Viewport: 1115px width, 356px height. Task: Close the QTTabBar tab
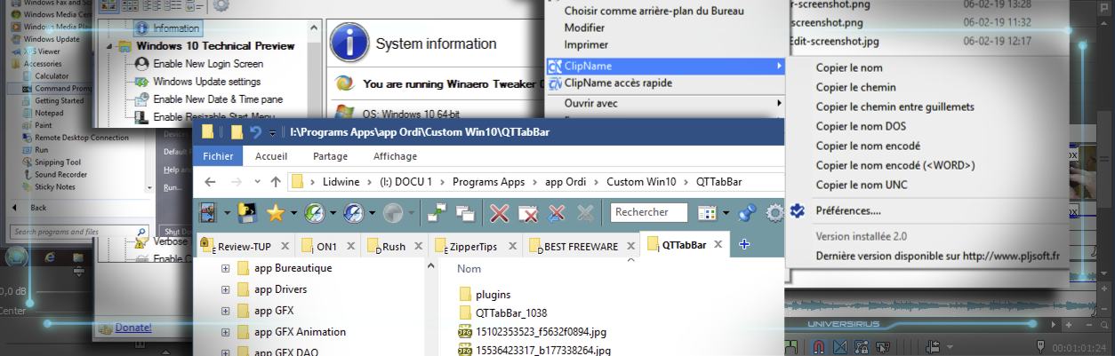point(718,246)
